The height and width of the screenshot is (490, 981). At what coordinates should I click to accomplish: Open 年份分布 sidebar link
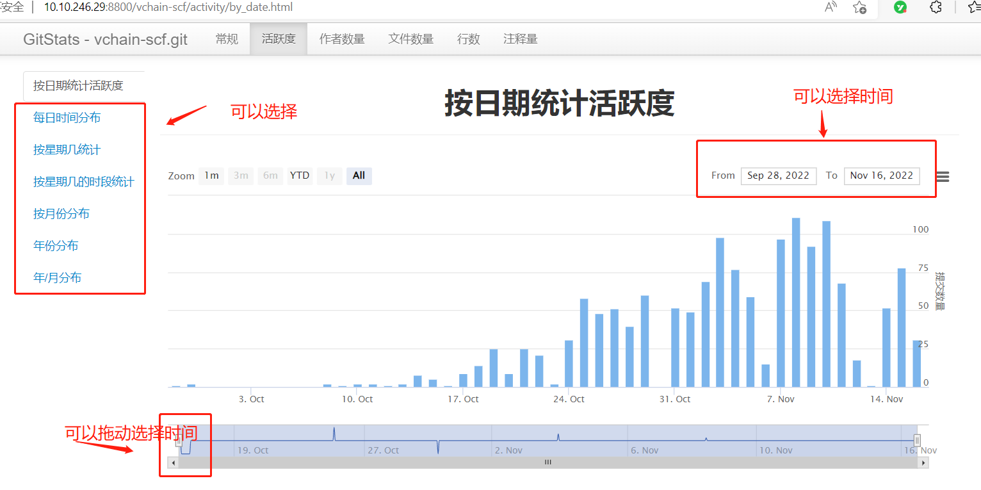coord(56,245)
